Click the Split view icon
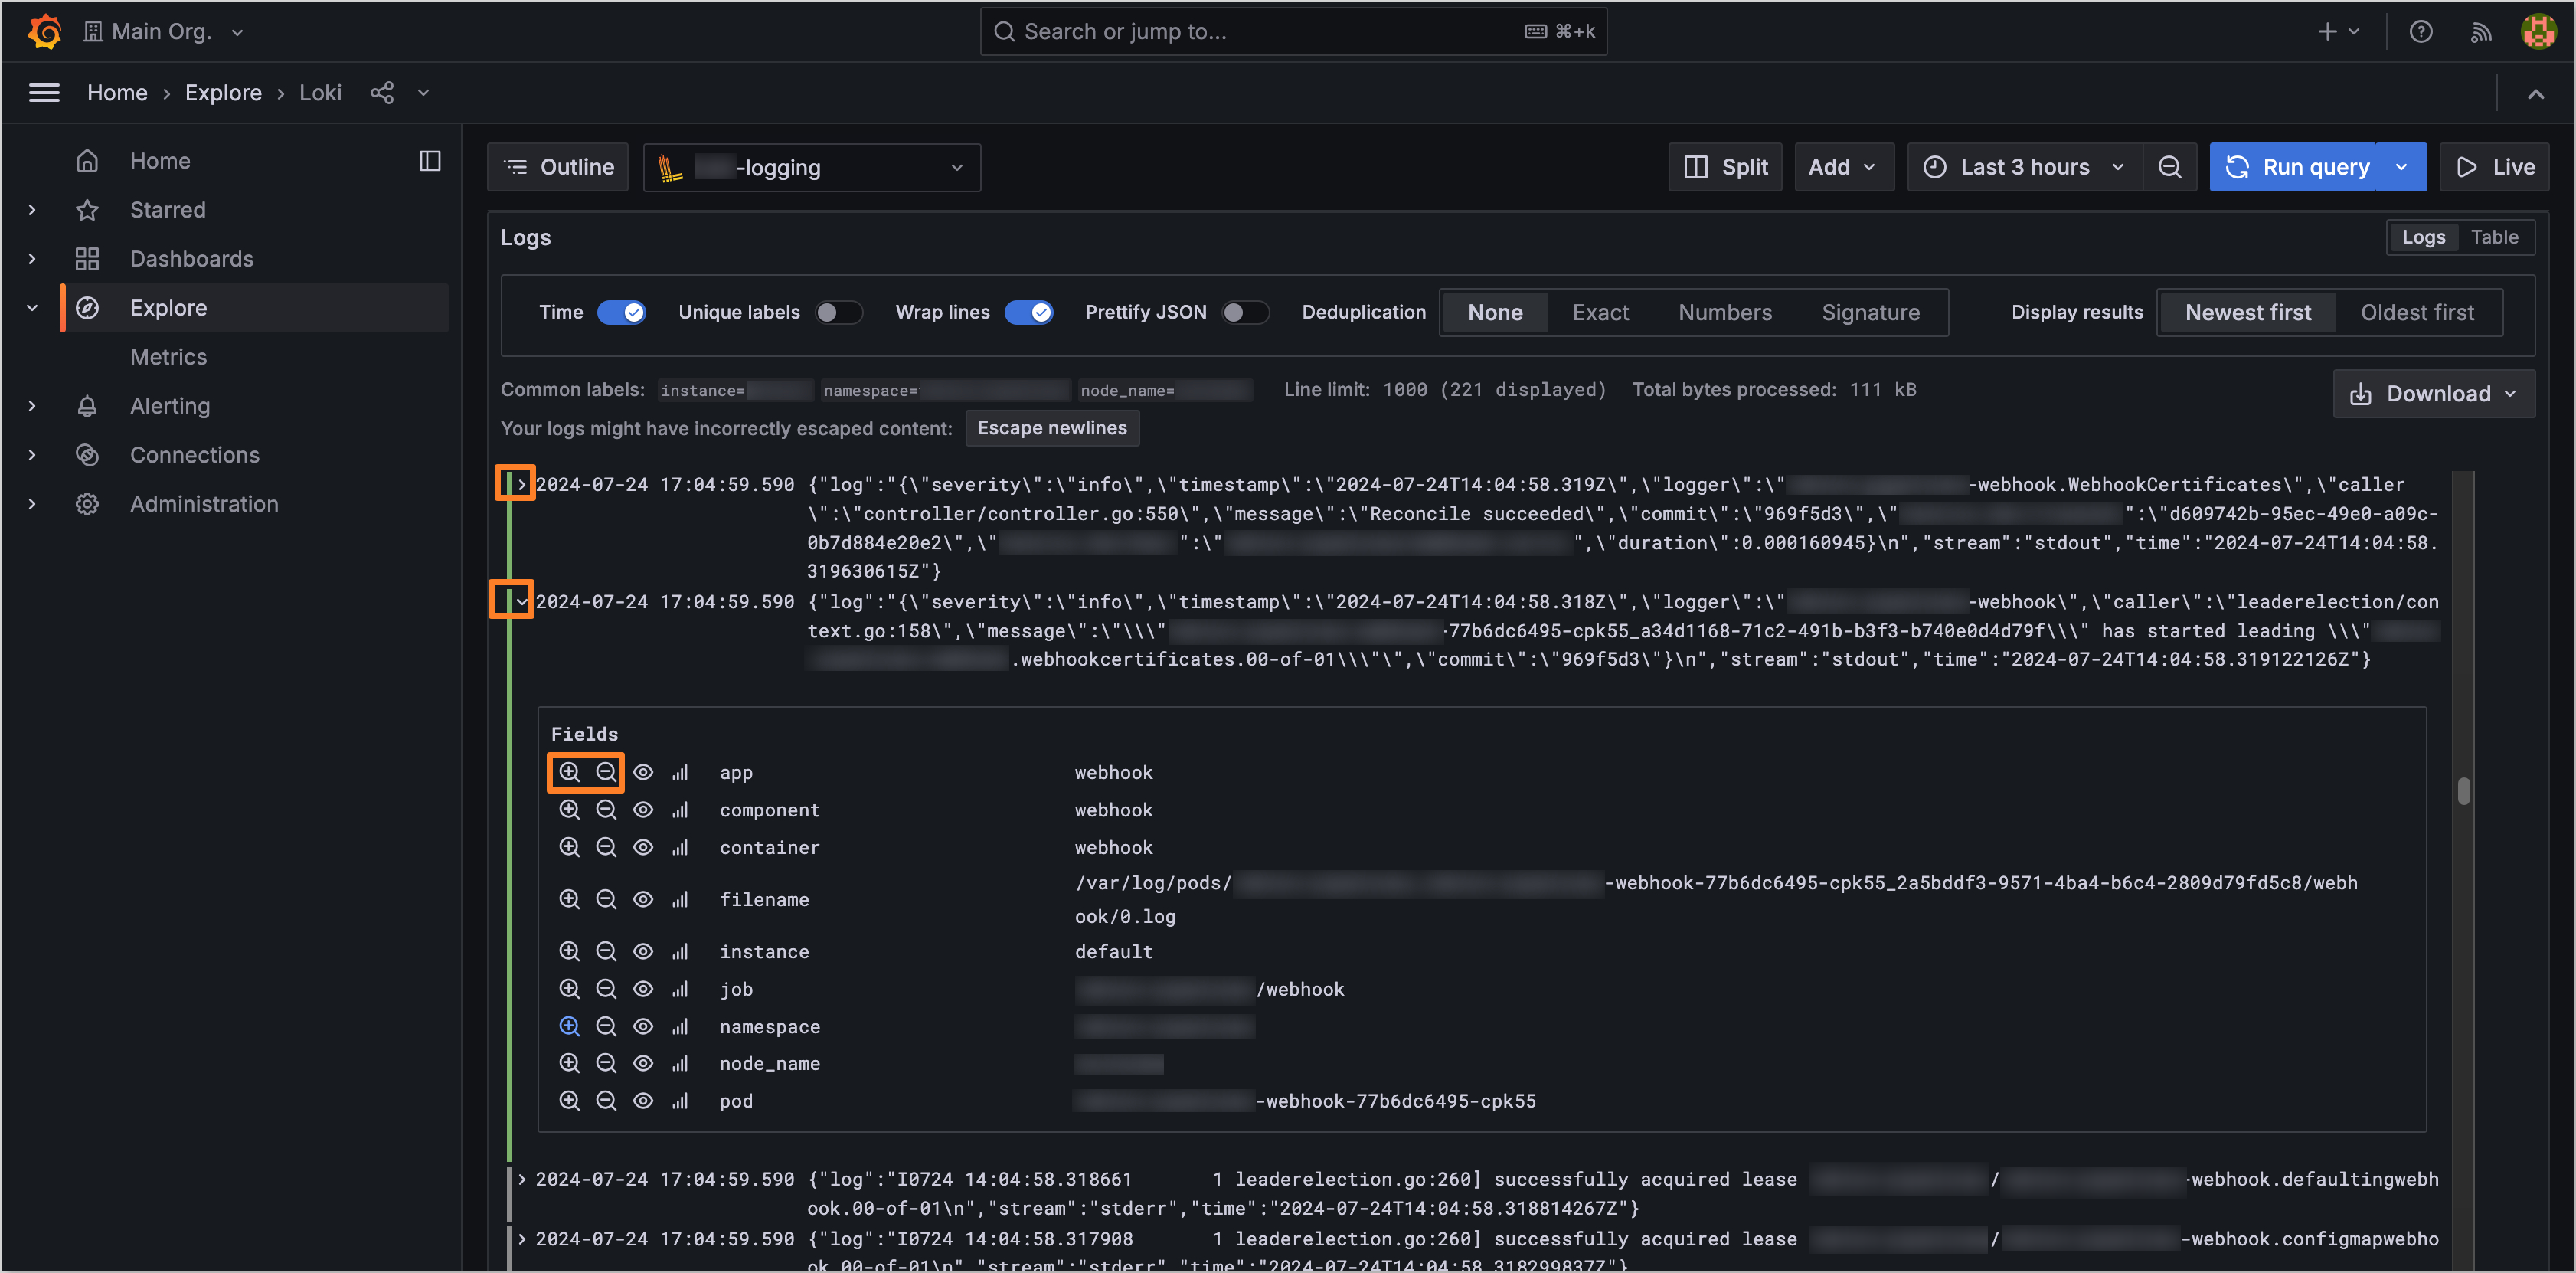 pos(1725,166)
